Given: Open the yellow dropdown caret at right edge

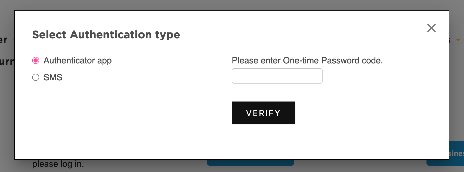Looking at the screenshot, I should tap(458, 40).
